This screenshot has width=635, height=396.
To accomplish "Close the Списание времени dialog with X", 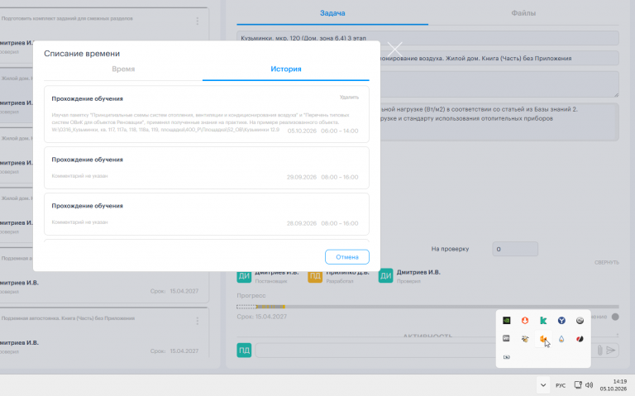I will 394,50.
